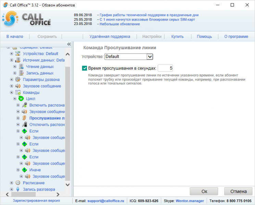255x205 pixels.
Task: Open news link about блокировки серых SIM-карт
Action: tap(147, 19)
